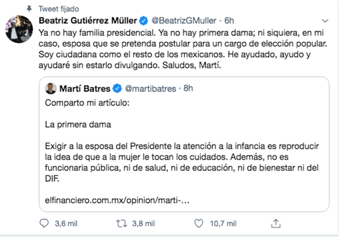Open the Beatriz Gutiérrez Müller display name
This screenshot has height=237, width=341.
tap(89, 21)
